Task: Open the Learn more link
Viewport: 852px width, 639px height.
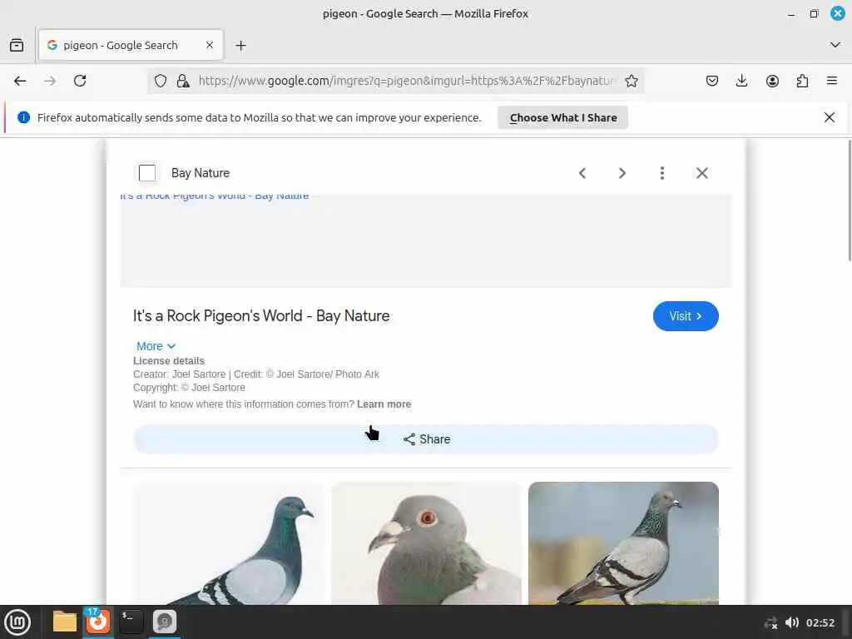Action: (384, 404)
